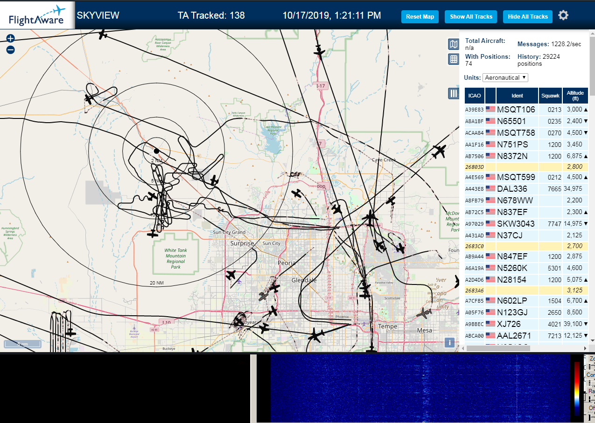Select the N37CJ aircraft row
The height and width of the screenshot is (423, 595).
(526, 236)
